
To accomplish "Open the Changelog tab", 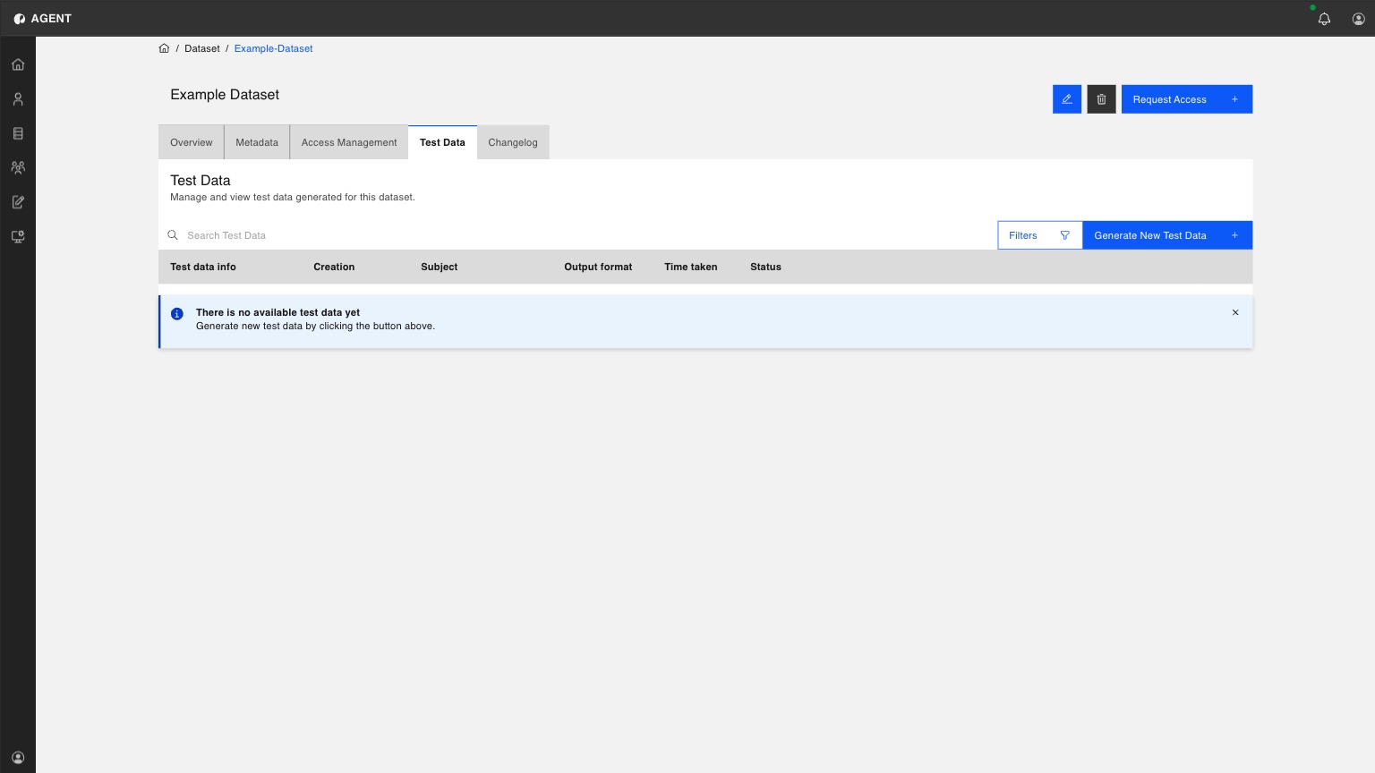I will [x=513, y=142].
